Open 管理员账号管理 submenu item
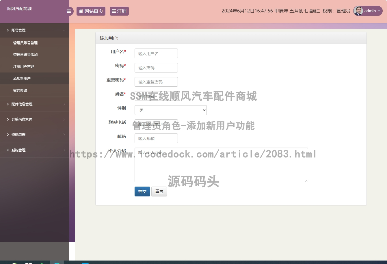The image size is (387, 264). tap(35, 43)
